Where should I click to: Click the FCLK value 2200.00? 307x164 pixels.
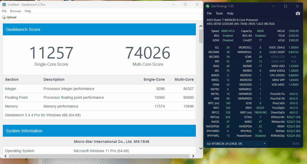[294, 36]
